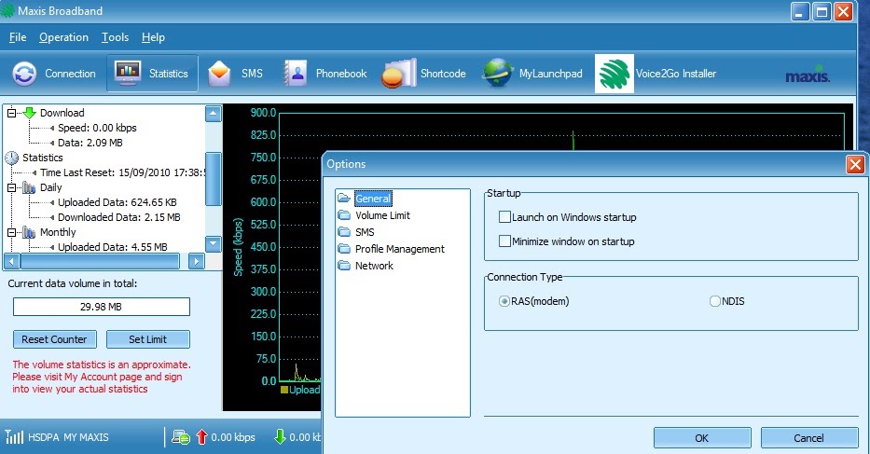Open the SMS envelope icon

219,74
